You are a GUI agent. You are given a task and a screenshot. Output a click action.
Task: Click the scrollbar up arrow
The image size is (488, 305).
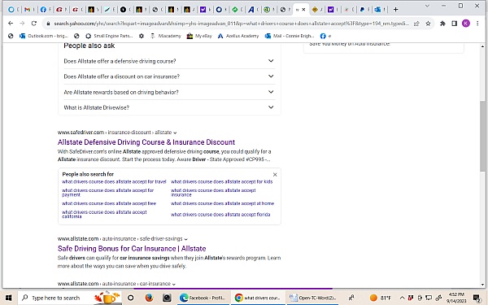482,46
